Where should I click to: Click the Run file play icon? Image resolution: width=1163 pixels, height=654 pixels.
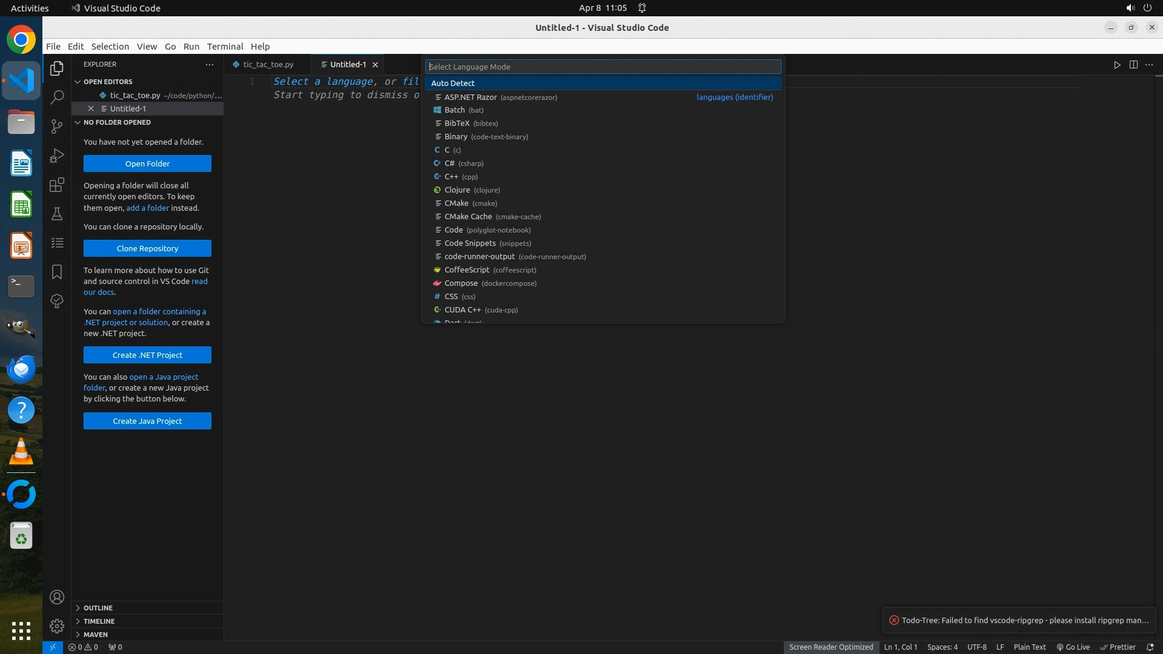pyautogui.click(x=1117, y=65)
